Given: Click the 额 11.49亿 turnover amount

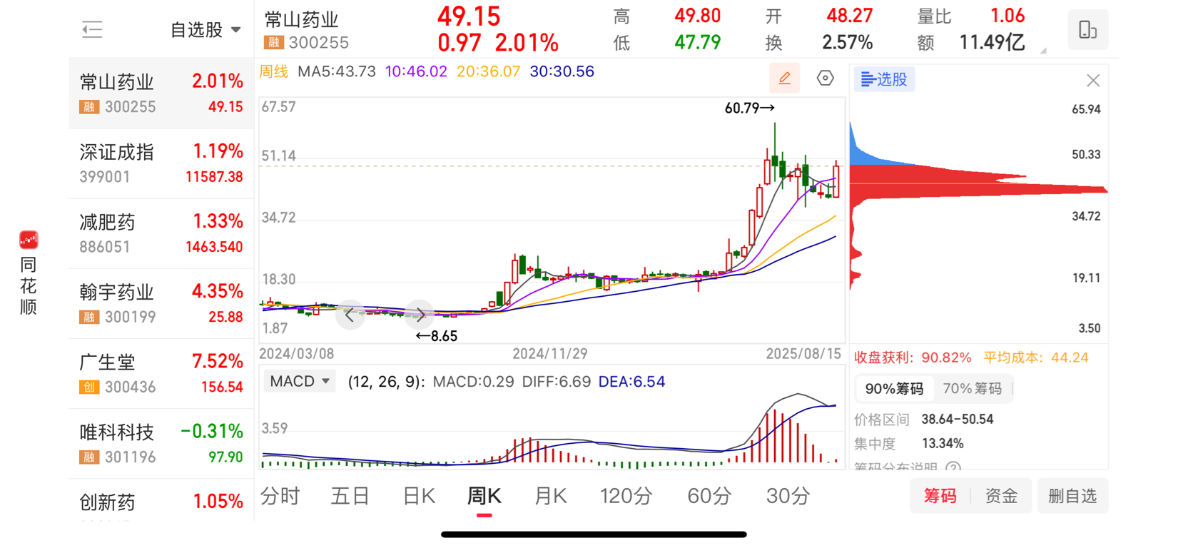Looking at the screenshot, I should click(992, 43).
